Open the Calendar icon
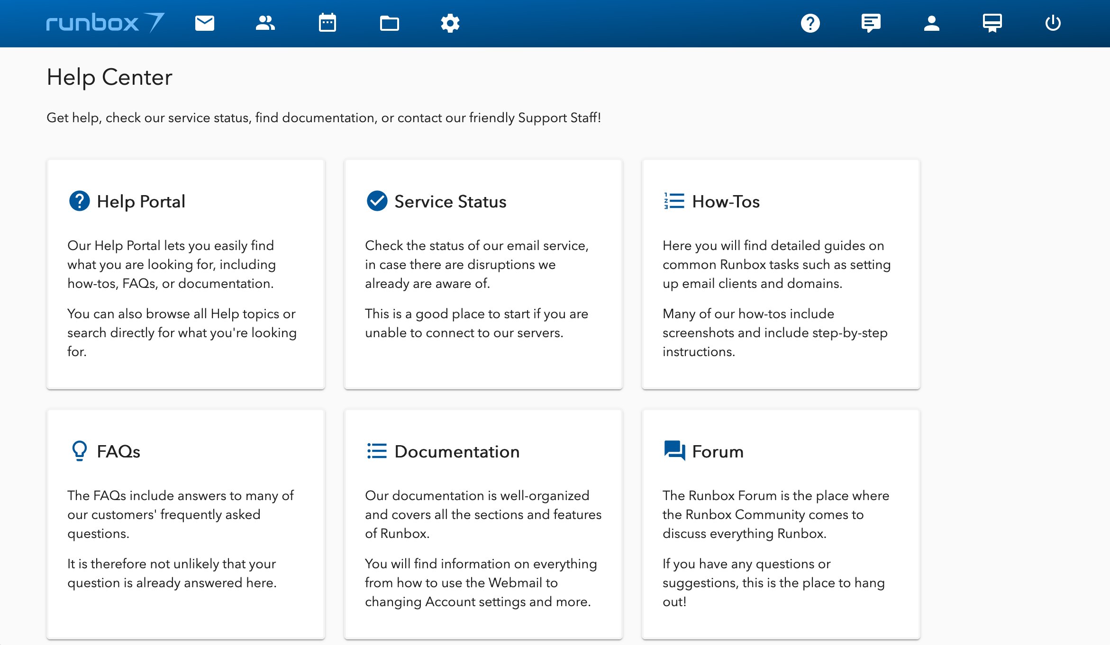This screenshot has height=645, width=1110. click(328, 23)
